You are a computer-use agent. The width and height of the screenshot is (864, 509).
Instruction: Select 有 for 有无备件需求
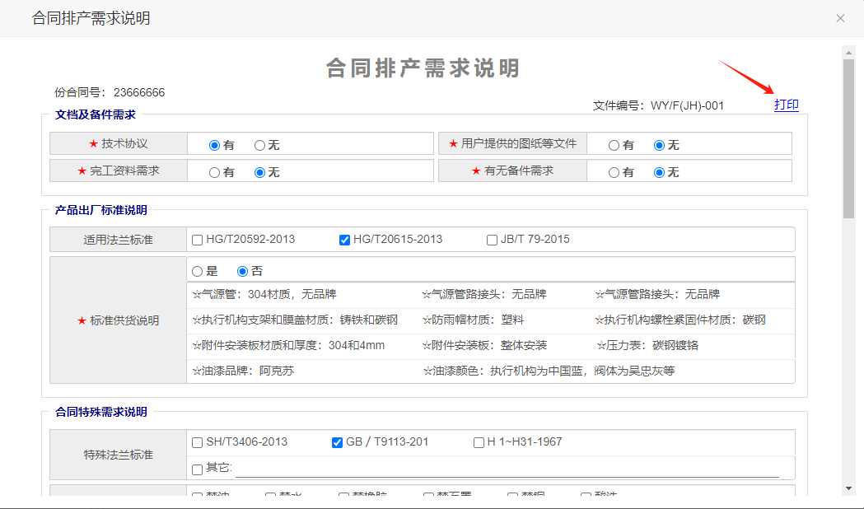[614, 172]
